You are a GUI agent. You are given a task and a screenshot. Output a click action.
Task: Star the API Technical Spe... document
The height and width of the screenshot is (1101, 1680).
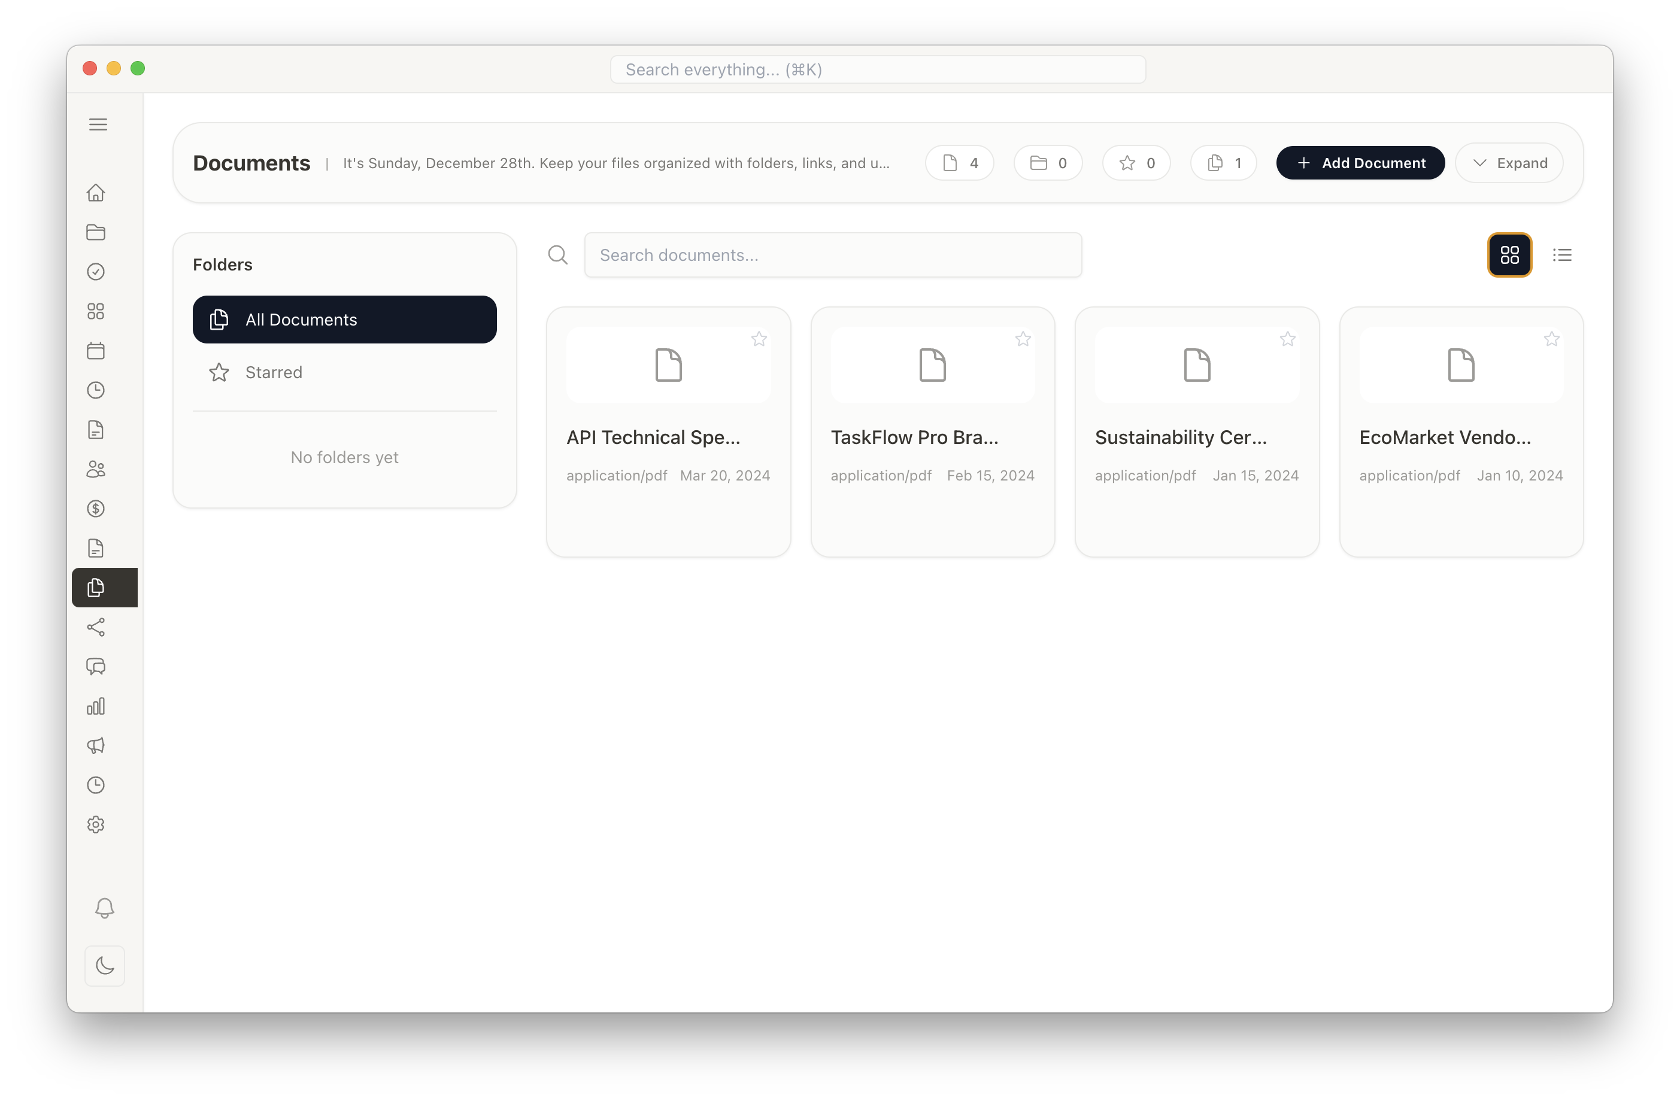click(x=759, y=339)
